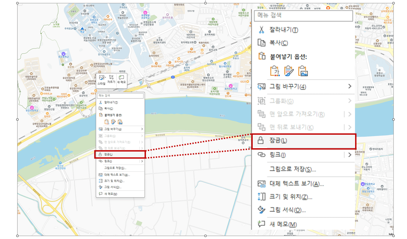The image size is (407, 239).
Task: Click the 복사 copy icon in enlarged menu
Action: [x=261, y=43]
